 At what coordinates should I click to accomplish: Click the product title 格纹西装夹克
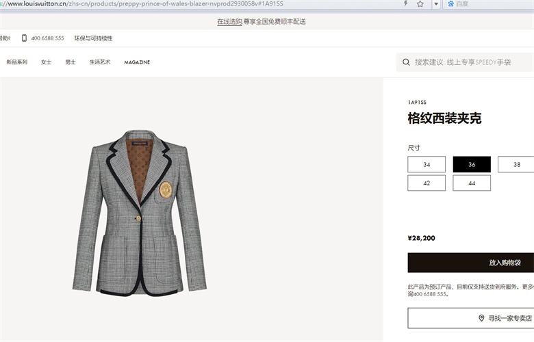pos(444,118)
